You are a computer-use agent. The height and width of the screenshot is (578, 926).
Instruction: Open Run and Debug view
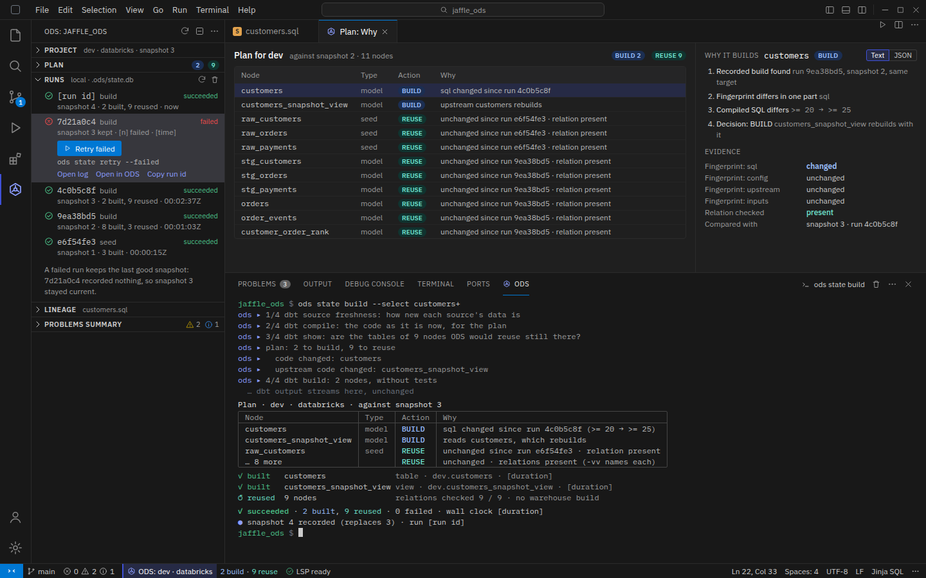[15, 128]
